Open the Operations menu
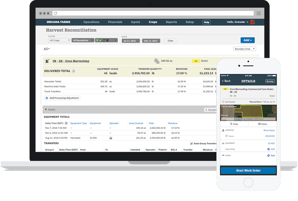The width and height of the screenshot is (298, 201). pos(91,22)
